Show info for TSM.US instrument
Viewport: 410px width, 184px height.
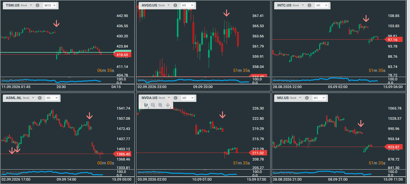pyautogui.click(x=38, y=5)
